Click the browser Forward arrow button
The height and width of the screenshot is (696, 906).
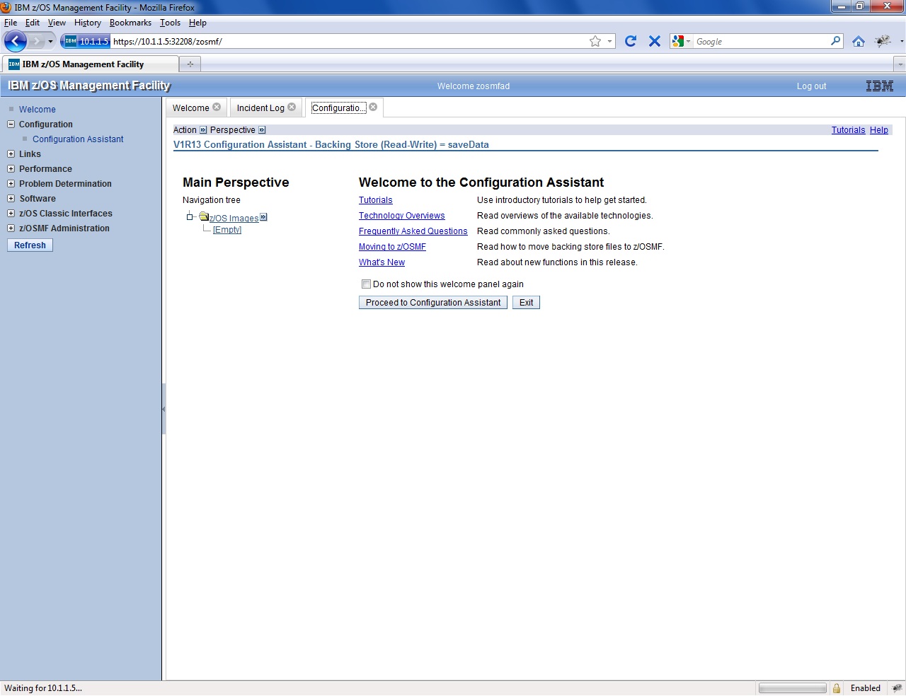click(36, 41)
